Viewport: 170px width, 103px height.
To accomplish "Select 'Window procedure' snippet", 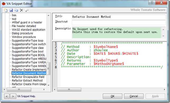I will 24,37.
